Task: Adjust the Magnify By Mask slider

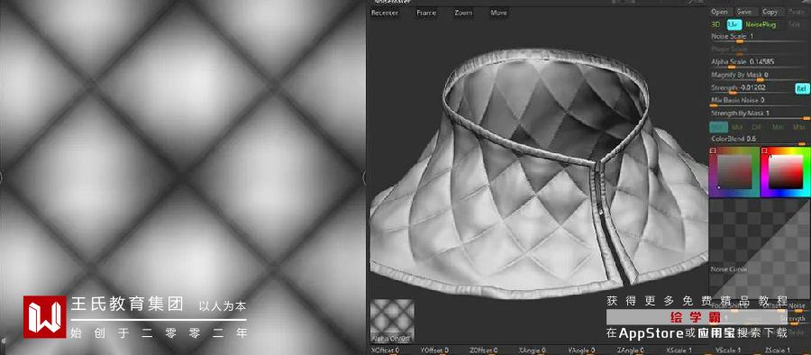Action: tap(758, 76)
